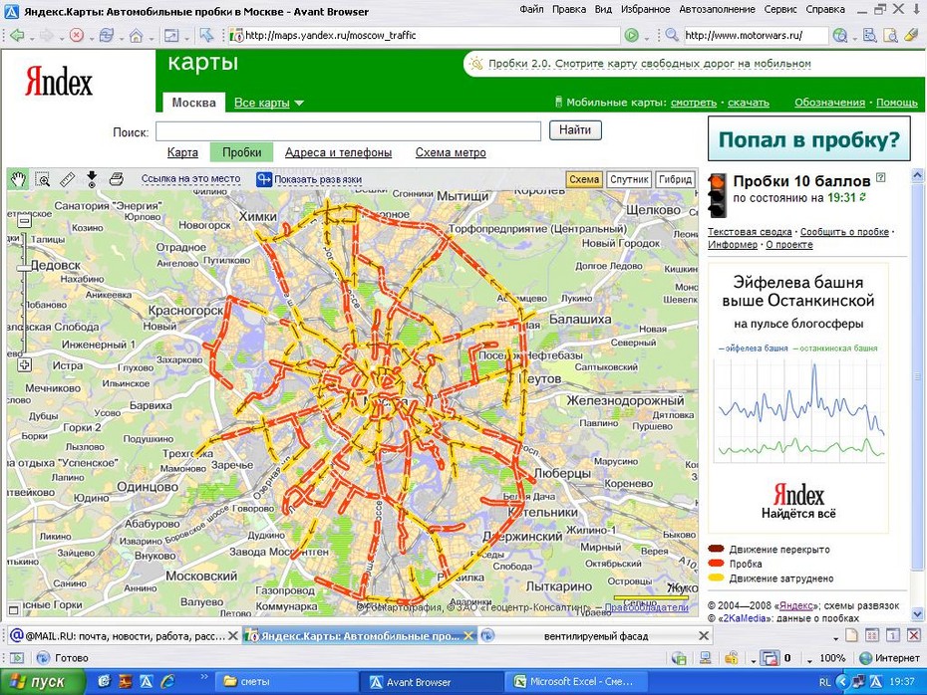Click the Home page icon
This screenshot has width=927, height=695.
tap(136, 36)
